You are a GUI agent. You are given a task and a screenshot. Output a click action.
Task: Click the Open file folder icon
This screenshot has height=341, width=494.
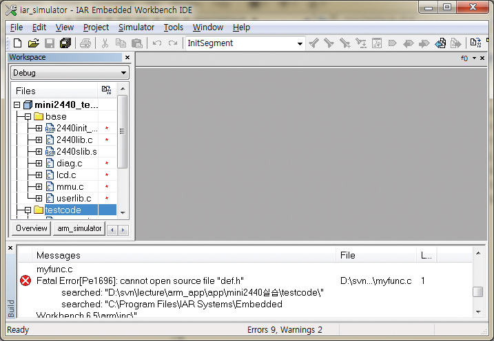click(x=33, y=43)
